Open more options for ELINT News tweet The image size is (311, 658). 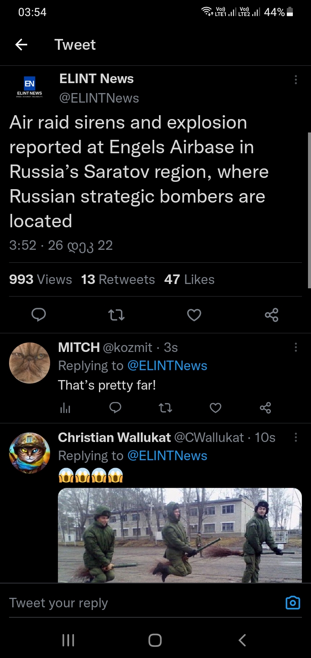295,80
